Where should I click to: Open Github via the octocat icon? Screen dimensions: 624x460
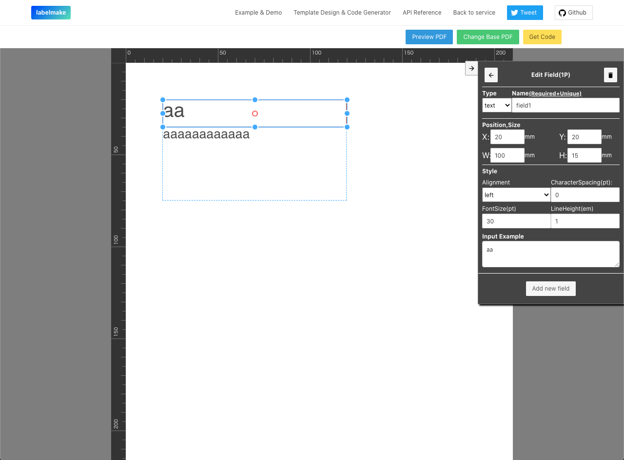point(564,12)
